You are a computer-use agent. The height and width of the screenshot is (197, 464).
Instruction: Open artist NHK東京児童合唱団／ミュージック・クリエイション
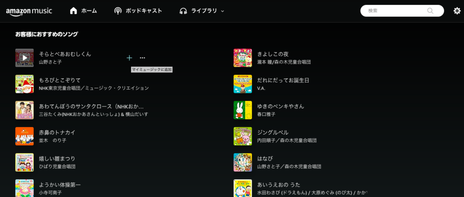coord(94,88)
